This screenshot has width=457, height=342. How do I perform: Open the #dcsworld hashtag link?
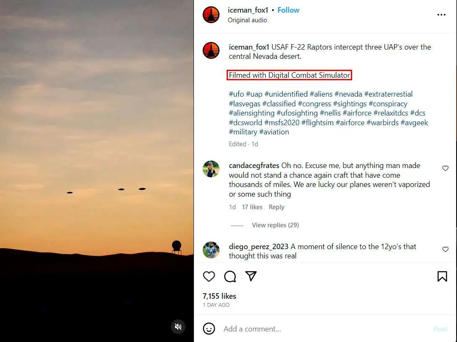[245, 123]
